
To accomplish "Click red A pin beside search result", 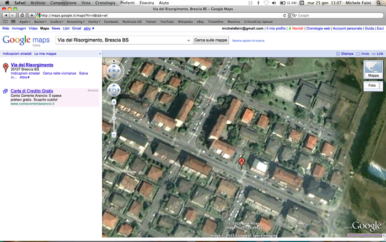I will tap(6, 67).
